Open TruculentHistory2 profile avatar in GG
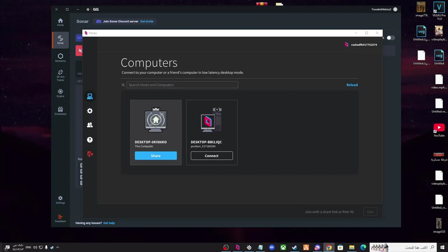This screenshot has height=252, width=448. click(395, 9)
